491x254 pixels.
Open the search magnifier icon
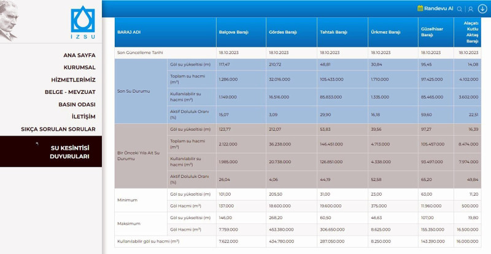point(460,9)
